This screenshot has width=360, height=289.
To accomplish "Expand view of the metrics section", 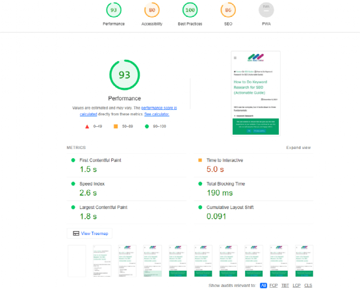I will pos(298,148).
